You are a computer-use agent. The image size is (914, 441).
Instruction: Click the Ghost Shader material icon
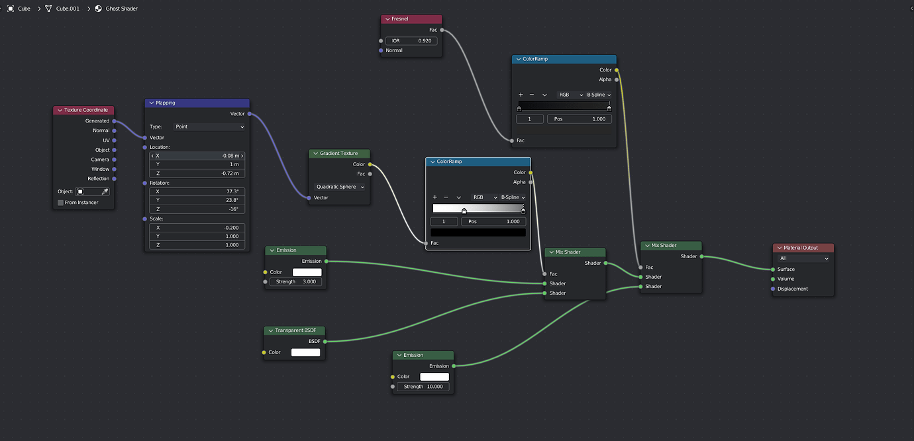pos(99,9)
